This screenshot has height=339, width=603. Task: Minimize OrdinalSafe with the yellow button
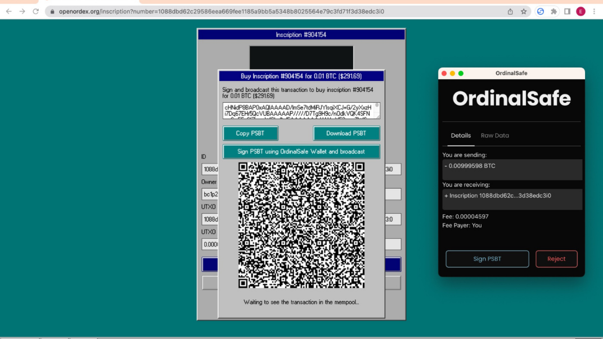[x=453, y=74]
